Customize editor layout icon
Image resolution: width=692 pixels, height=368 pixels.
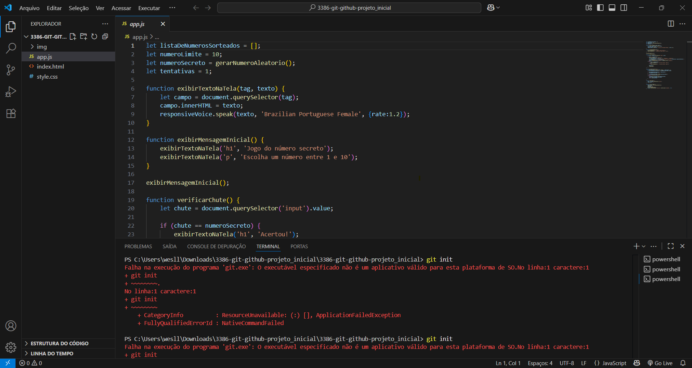click(x=589, y=8)
